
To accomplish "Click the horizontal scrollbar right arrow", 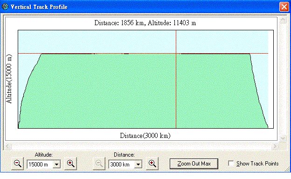I will click(x=275, y=146).
